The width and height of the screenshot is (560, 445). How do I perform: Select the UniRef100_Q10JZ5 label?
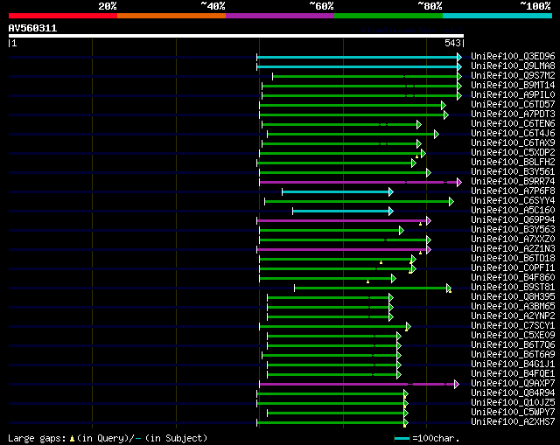[513, 403]
